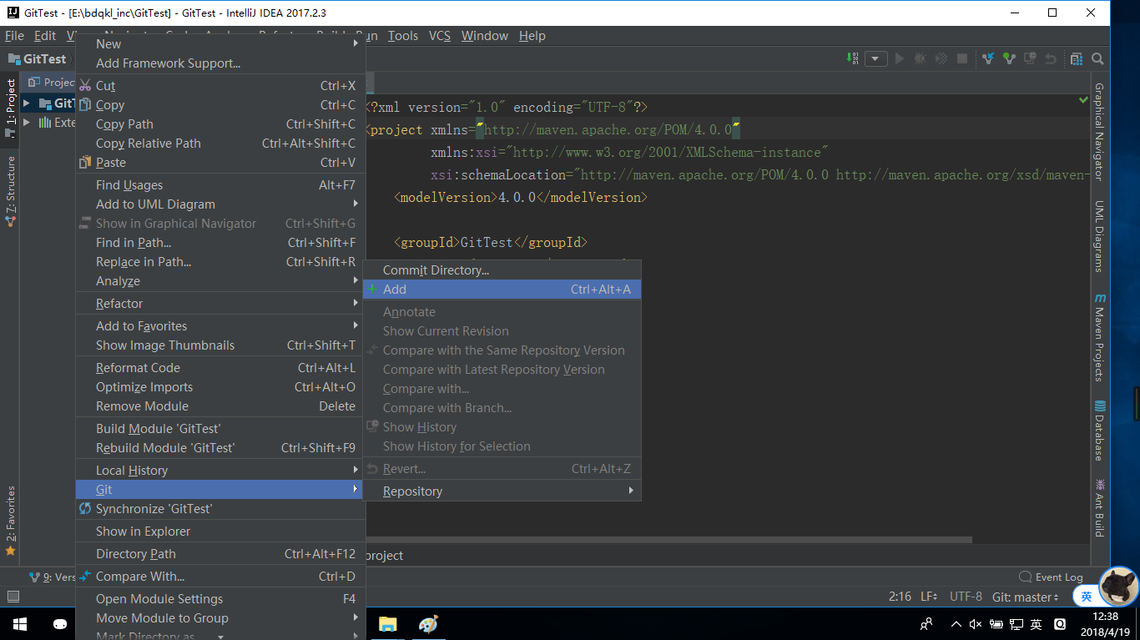Choose Reformat Code

point(220,367)
